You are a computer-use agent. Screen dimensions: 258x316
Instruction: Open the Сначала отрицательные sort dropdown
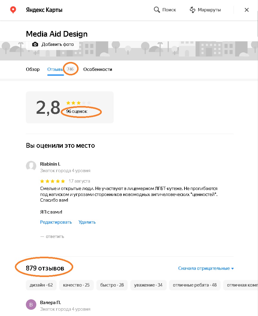206,268
